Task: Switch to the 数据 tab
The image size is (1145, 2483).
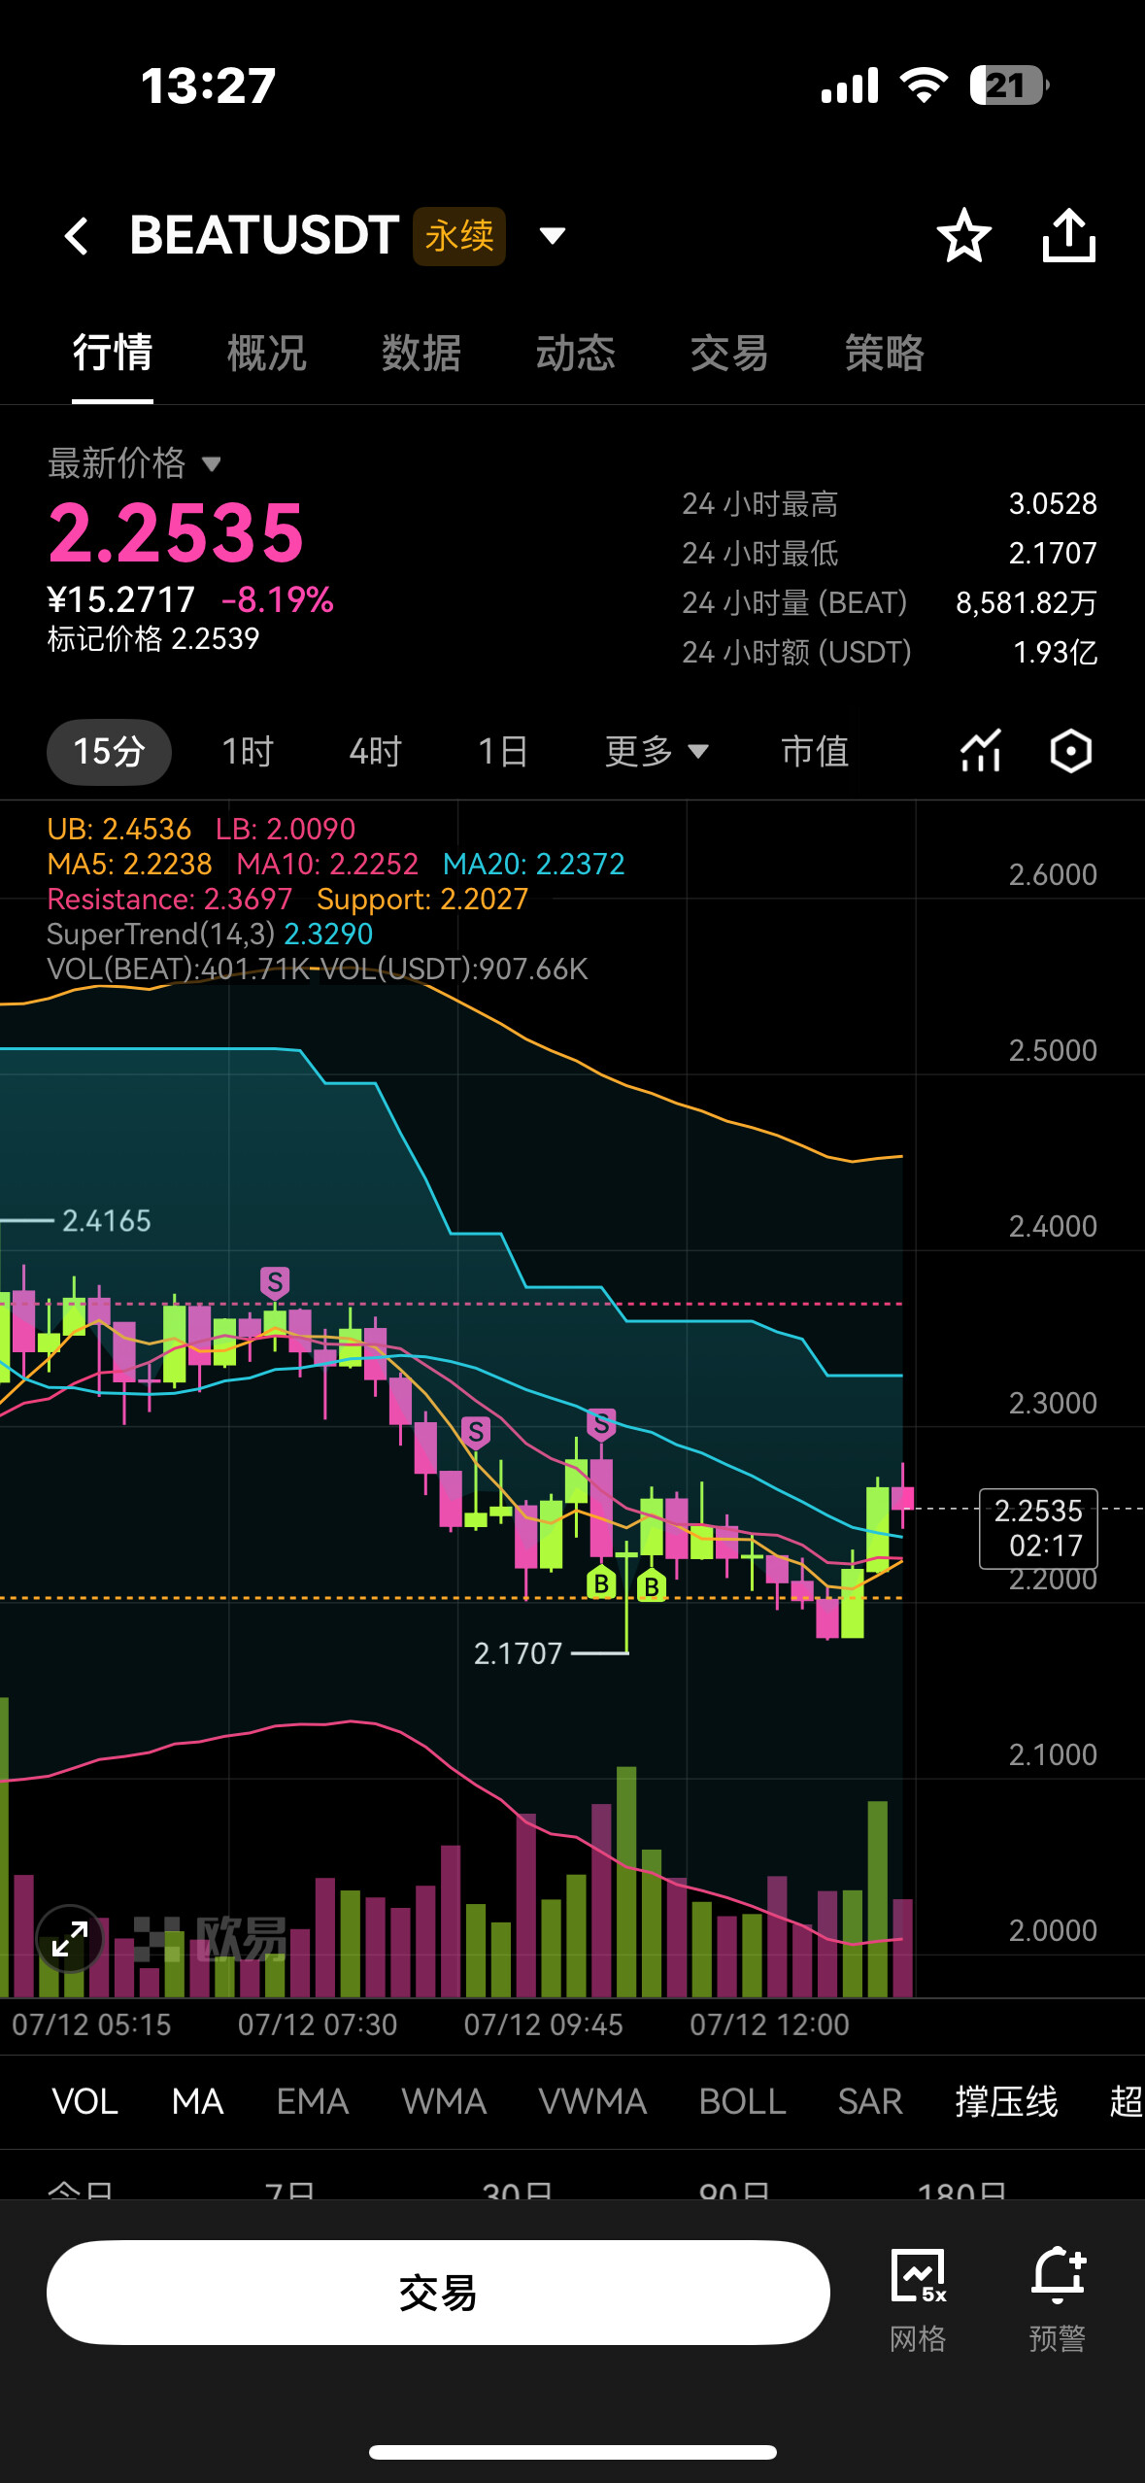Action: [x=421, y=353]
